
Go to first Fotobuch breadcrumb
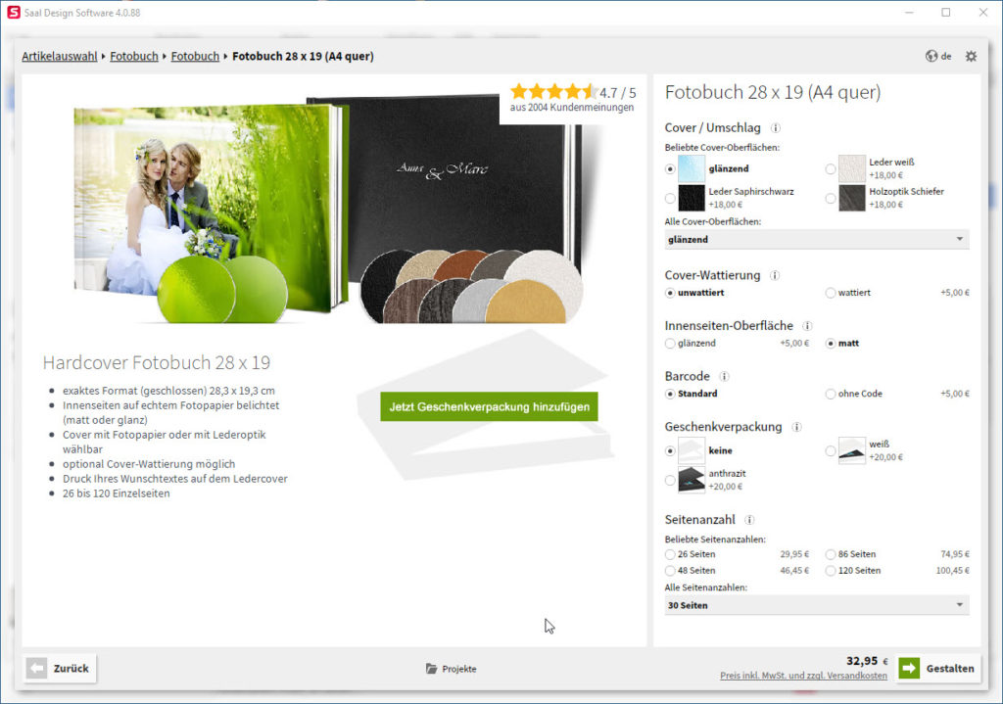click(x=133, y=56)
